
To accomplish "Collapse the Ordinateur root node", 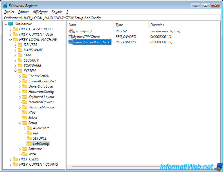I will (x=6, y=24).
